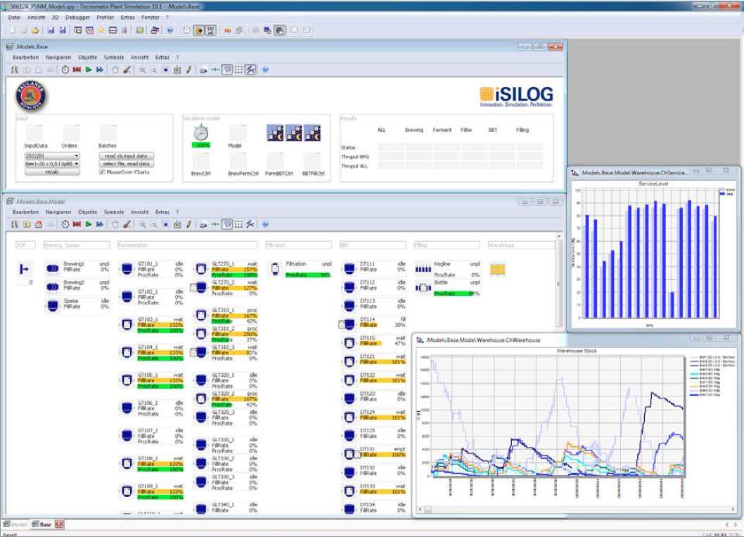This screenshot has height=537, width=744.
Task: Click select file, read data button
Action: pyautogui.click(x=126, y=164)
